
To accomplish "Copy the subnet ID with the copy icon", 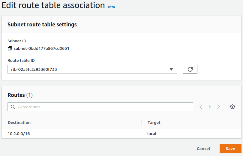I will click(x=10, y=48).
